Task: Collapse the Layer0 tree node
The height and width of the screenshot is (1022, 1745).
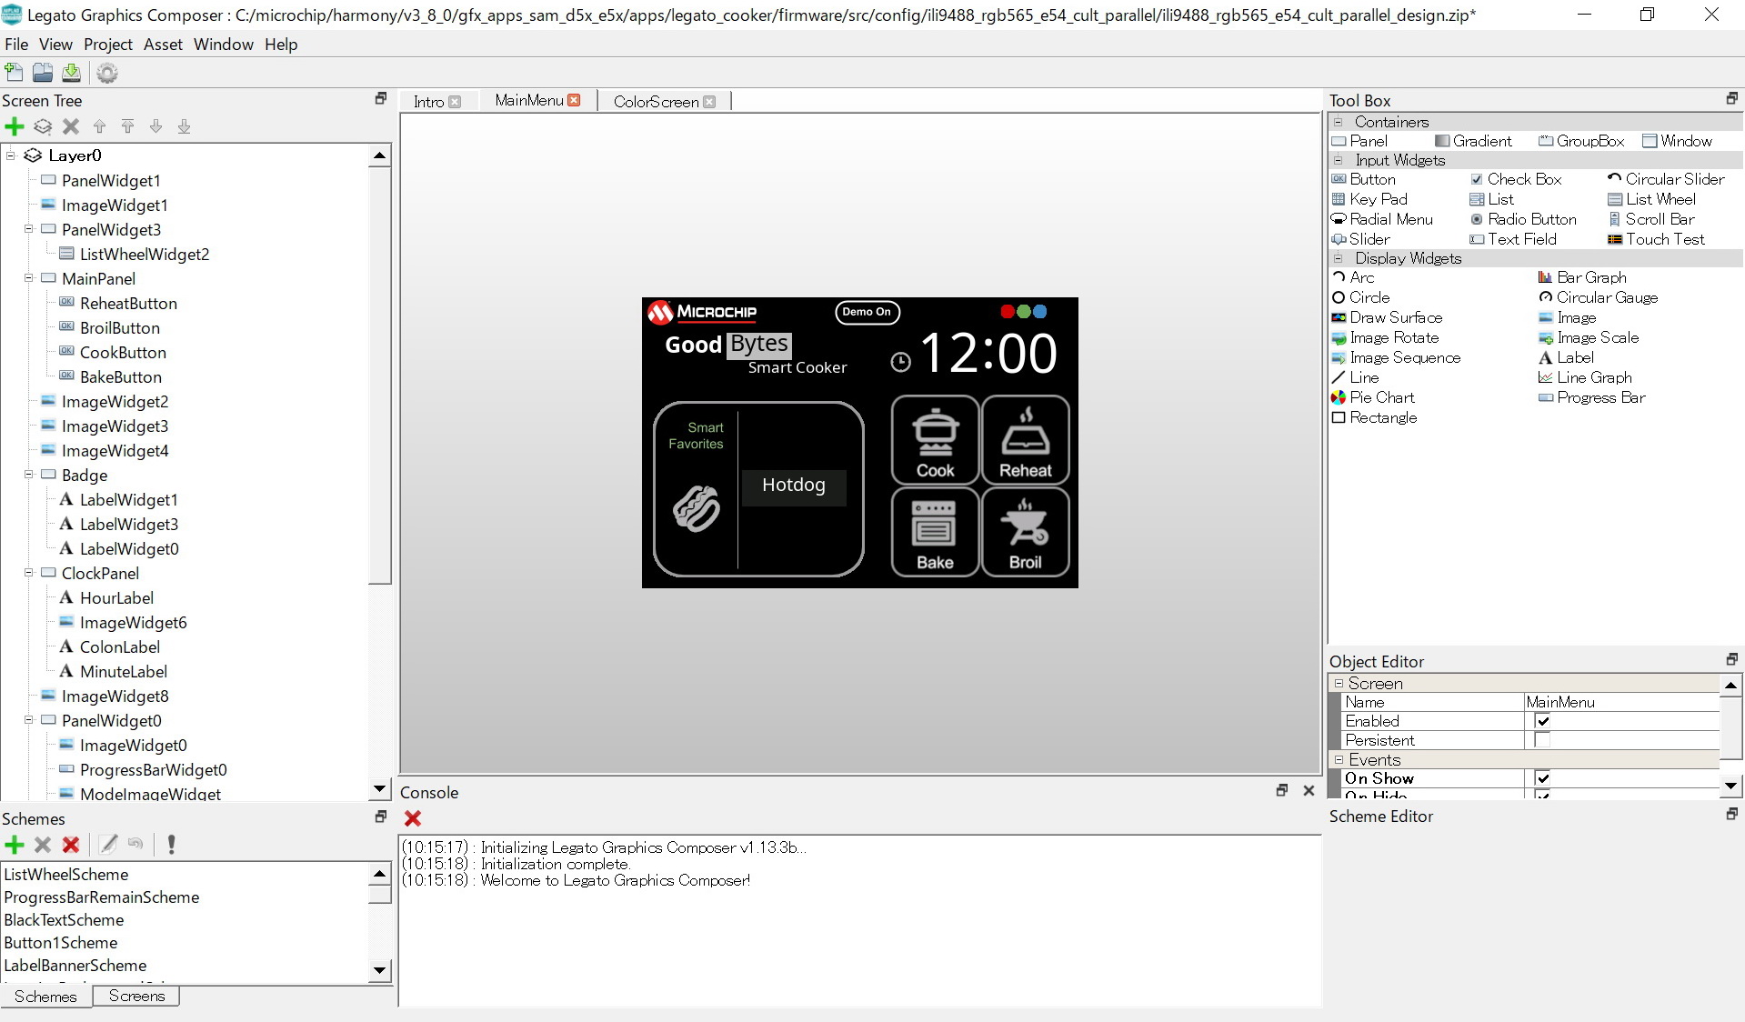Action: coord(11,155)
